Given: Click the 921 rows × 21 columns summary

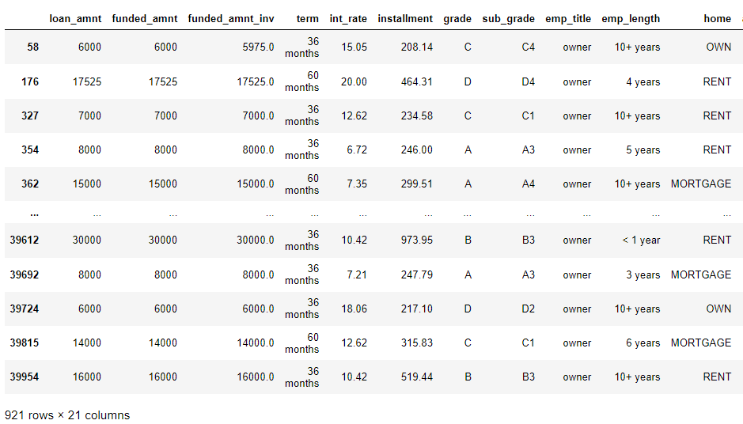Looking at the screenshot, I should coord(67,415).
